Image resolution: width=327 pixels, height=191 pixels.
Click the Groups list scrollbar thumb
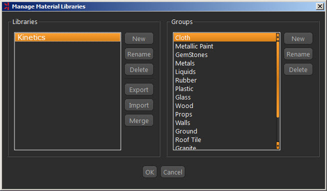[278, 79]
